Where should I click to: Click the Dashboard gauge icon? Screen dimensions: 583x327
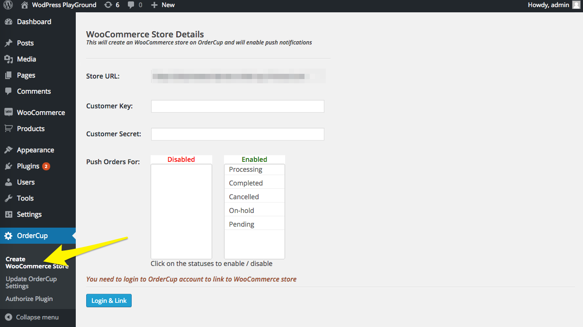[x=9, y=22]
